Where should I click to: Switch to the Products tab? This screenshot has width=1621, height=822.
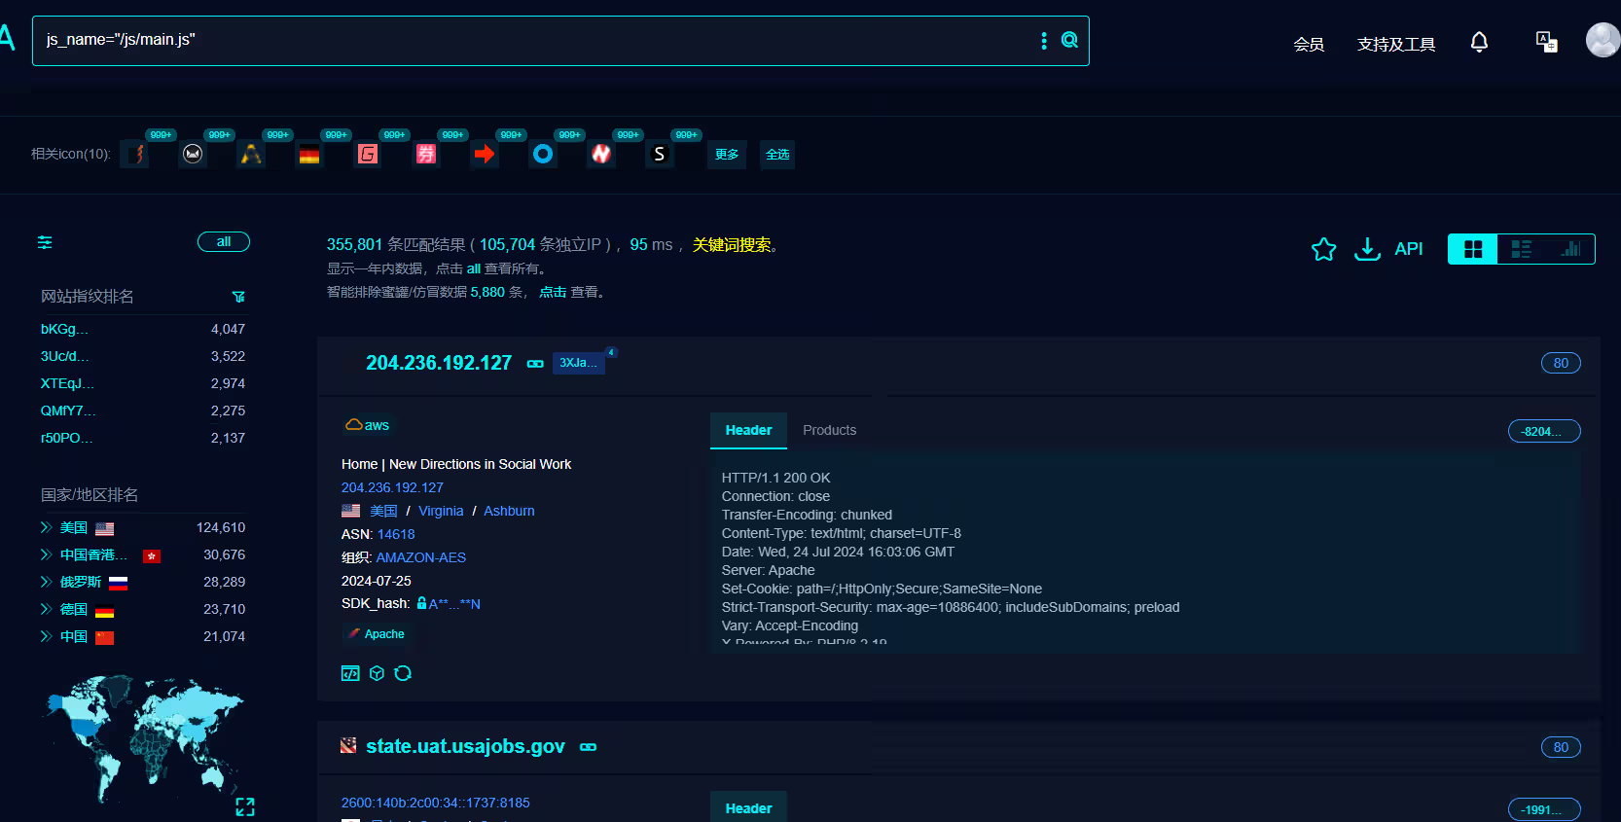(x=829, y=430)
